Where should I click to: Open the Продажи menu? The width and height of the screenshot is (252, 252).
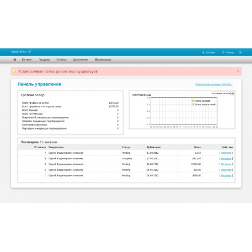(x=44, y=59)
